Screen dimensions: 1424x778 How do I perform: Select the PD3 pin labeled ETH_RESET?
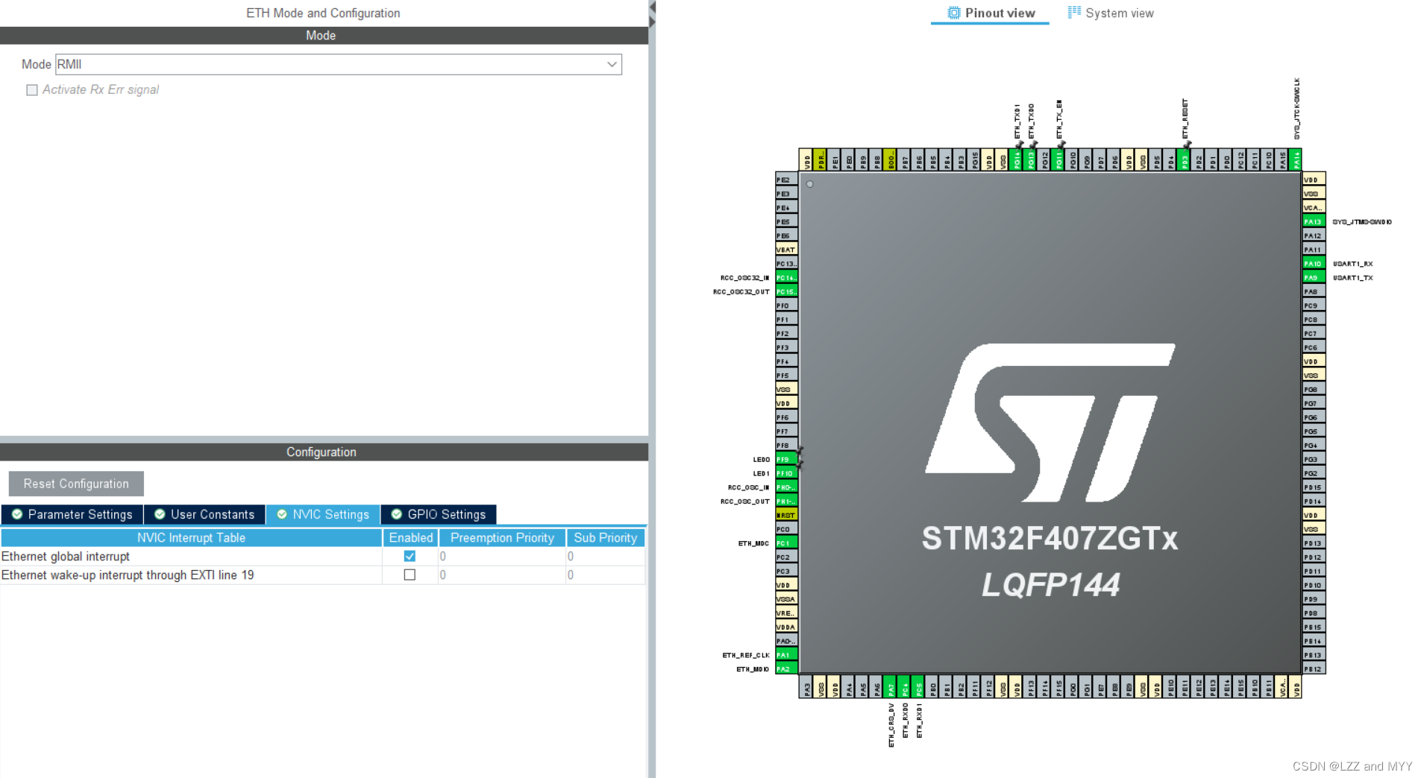coord(1184,160)
